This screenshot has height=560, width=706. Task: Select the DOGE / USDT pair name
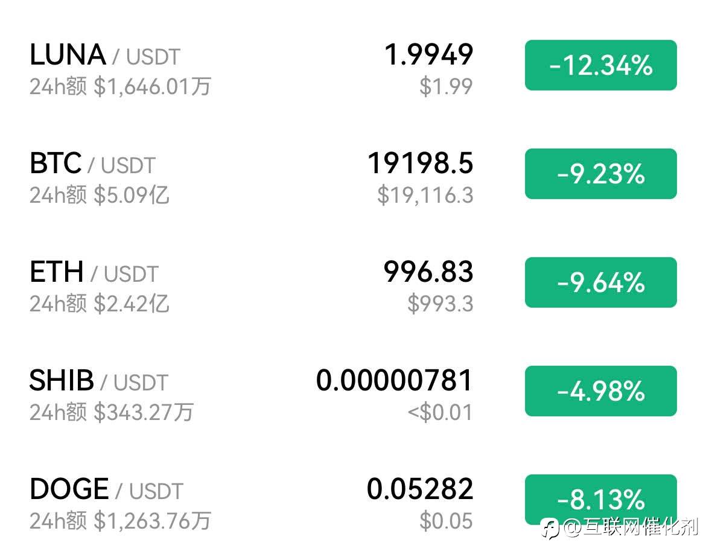coord(106,490)
